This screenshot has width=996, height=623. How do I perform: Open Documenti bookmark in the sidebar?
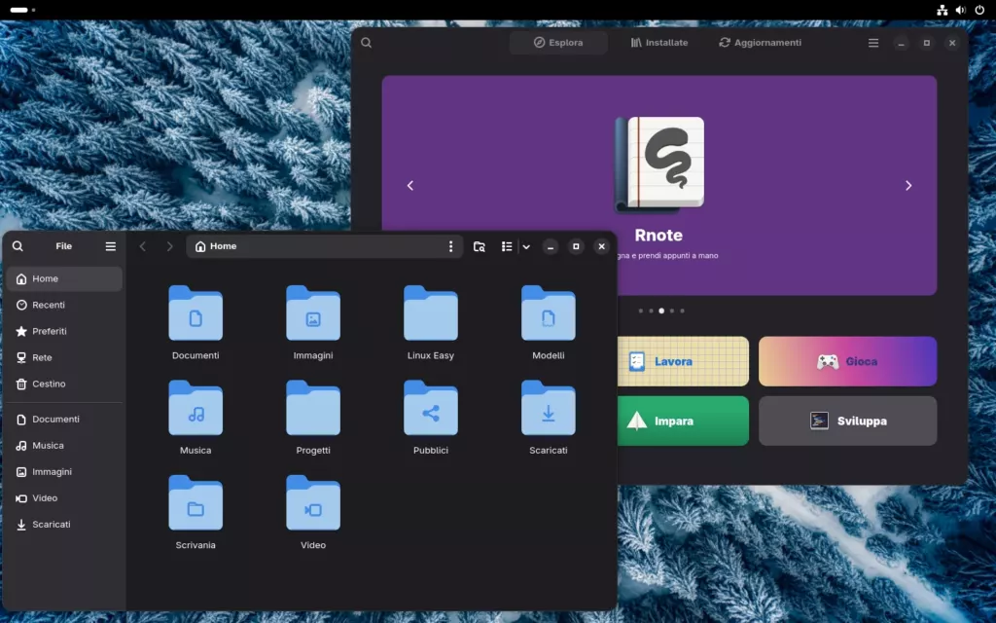(65, 419)
